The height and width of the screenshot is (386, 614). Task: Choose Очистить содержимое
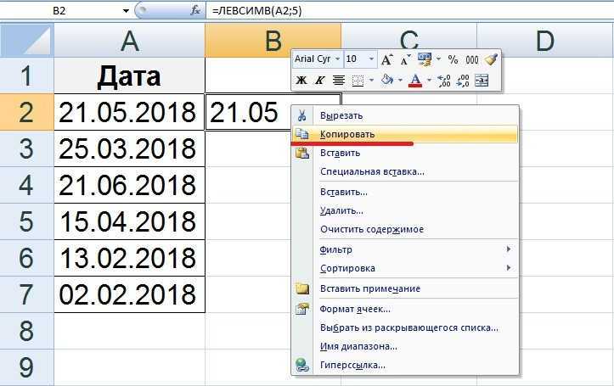coord(405,230)
